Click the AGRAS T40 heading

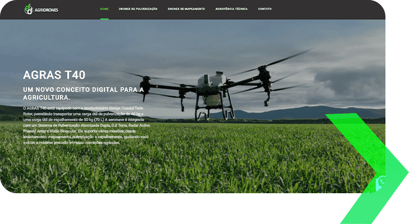tap(54, 75)
